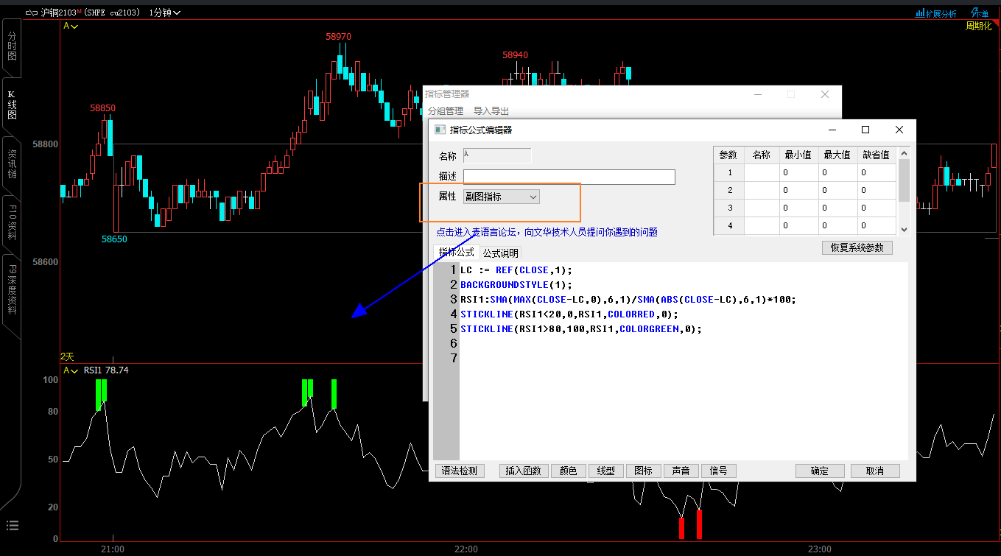
Task: Switch to the 分时图 side tab
Action: coord(12,46)
